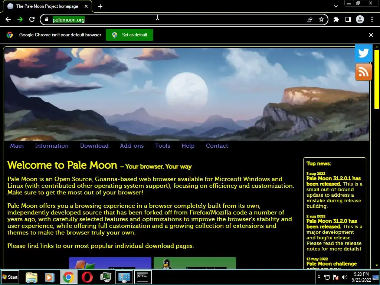
Task: Click the Windows download tile
Action: (110, 263)
